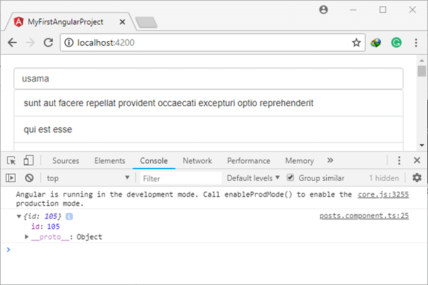
Task: Open the Grammarly extension icon
Action: (x=396, y=42)
